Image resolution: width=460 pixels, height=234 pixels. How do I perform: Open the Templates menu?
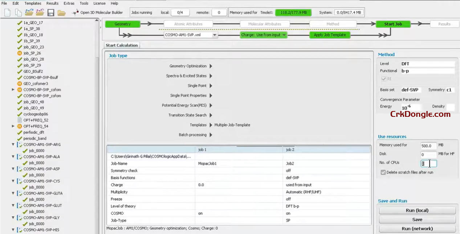click(33, 3)
